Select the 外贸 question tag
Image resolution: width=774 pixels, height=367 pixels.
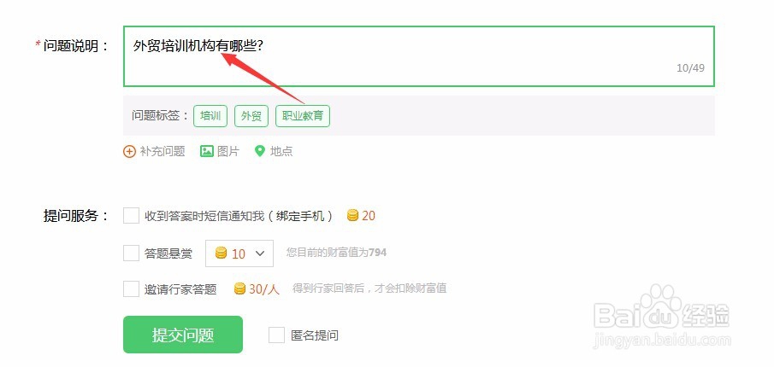(x=251, y=116)
